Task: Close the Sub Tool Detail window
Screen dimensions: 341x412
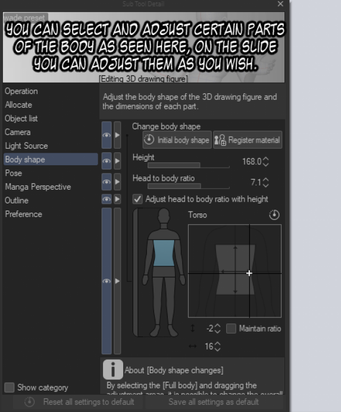Action: point(280,4)
